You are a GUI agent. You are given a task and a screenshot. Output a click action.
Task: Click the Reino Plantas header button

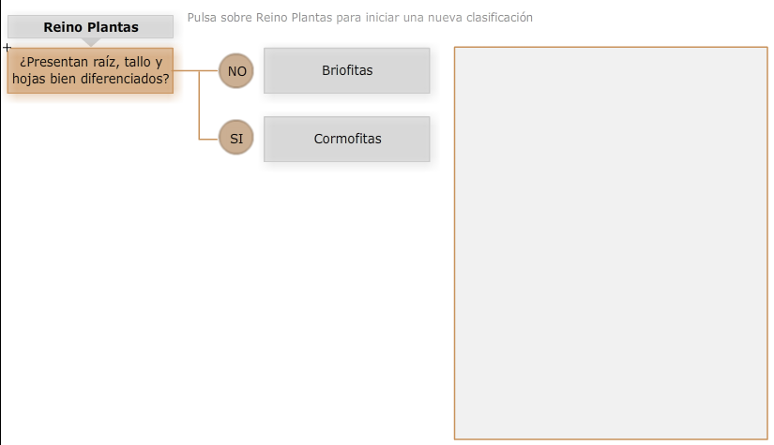pyautogui.click(x=90, y=26)
